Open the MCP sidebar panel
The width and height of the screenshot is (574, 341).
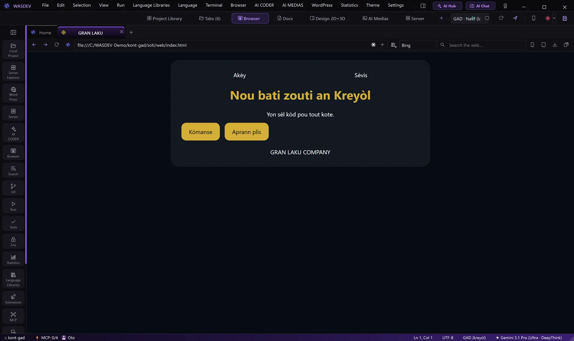pyautogui.click(x=13, y=316)
